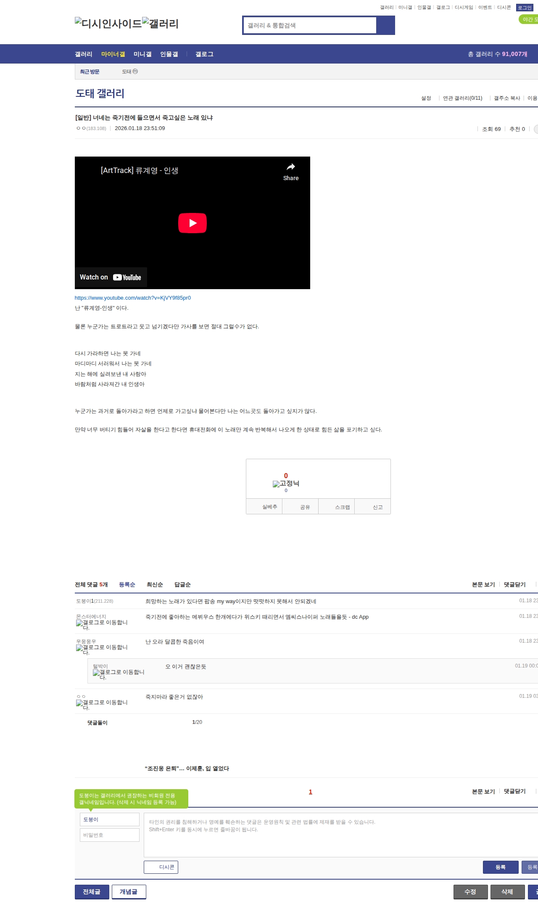Open the youtube.com/watch?v=KjVY9f85pr0 link
The height and width of the screenshot is (907, 538).
point(132,298)
